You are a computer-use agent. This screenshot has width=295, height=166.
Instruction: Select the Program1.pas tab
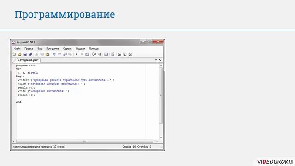(x=28, y=60)
